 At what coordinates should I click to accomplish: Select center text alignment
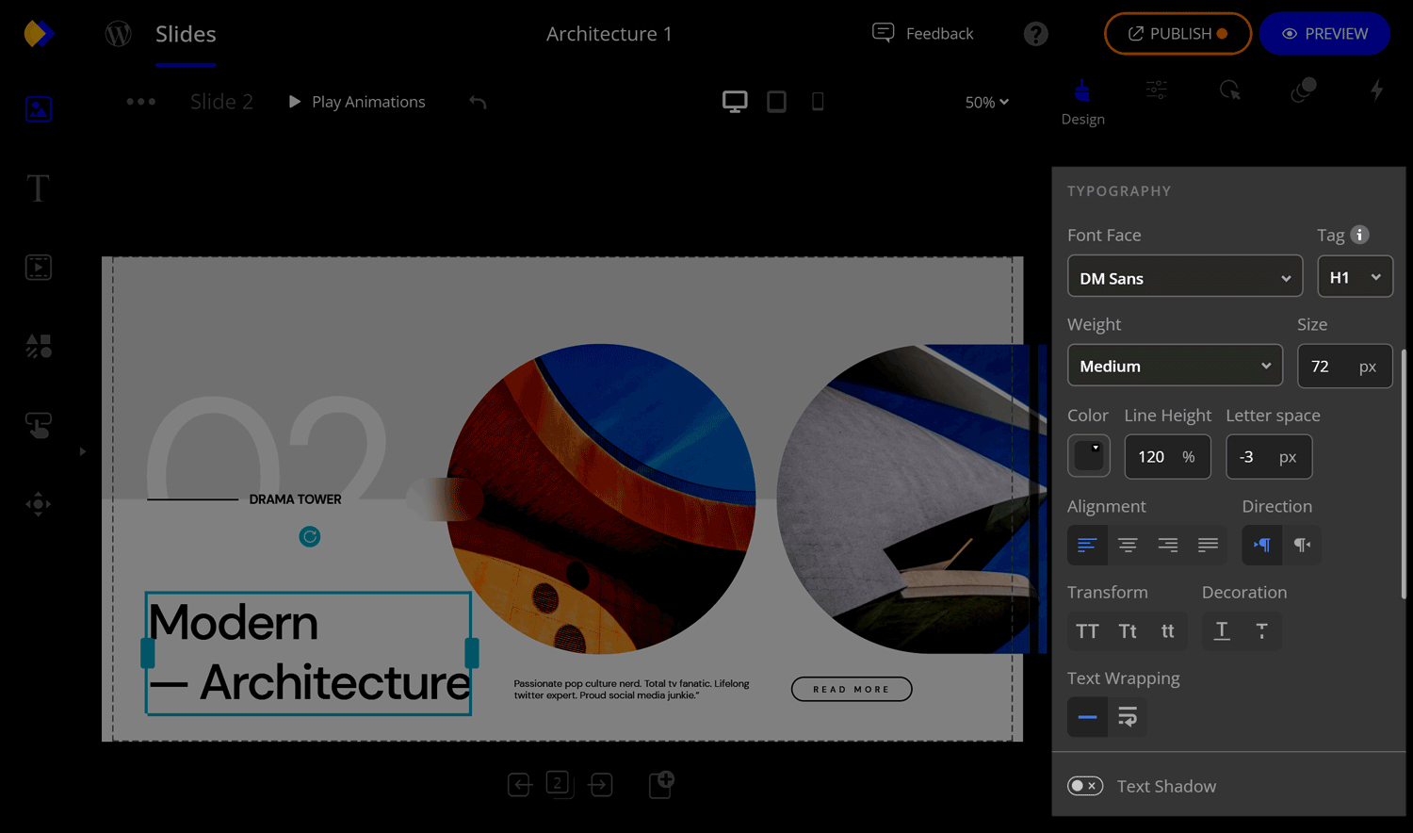(x=1128, y=545)
